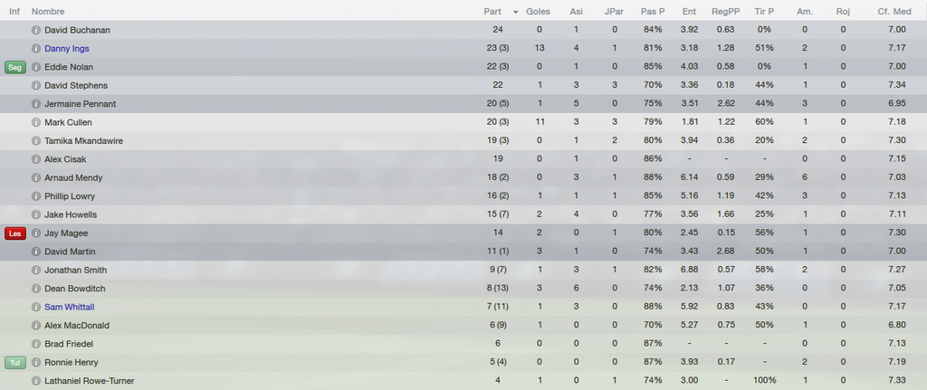This screenshot has width=927, height=390.
Task: Click the Tut badge beside Ronnie Henry
Action: tap(14, 362)
